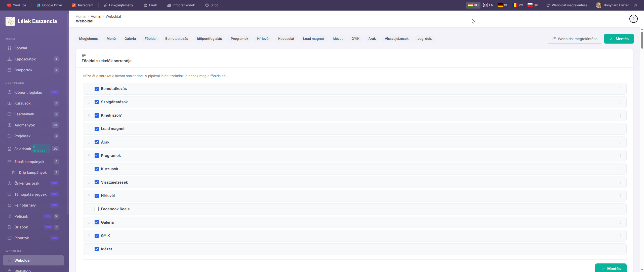Viewport: 644px width, 272px height.
Task: Open Felhőtárhely in the sidebar
Action: 33,205
